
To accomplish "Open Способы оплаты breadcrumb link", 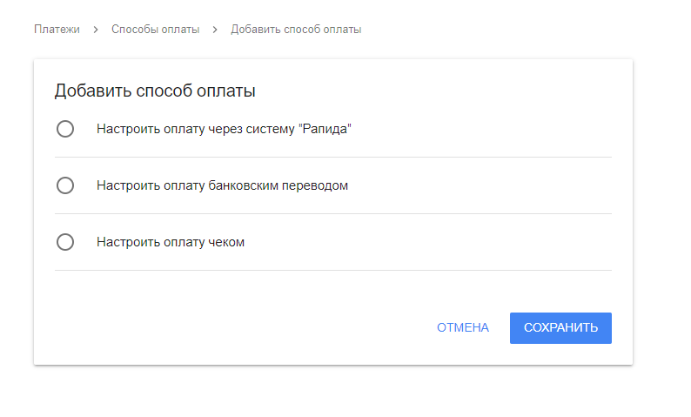I will point(155,30).
